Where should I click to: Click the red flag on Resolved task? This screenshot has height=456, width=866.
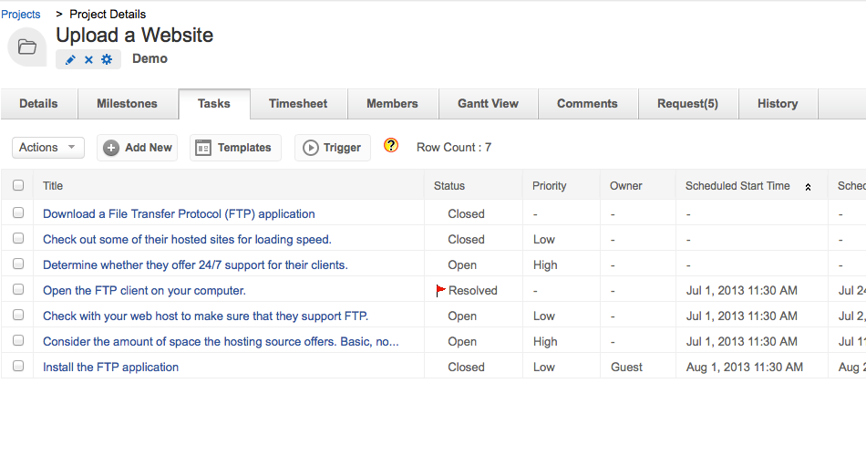440,290
